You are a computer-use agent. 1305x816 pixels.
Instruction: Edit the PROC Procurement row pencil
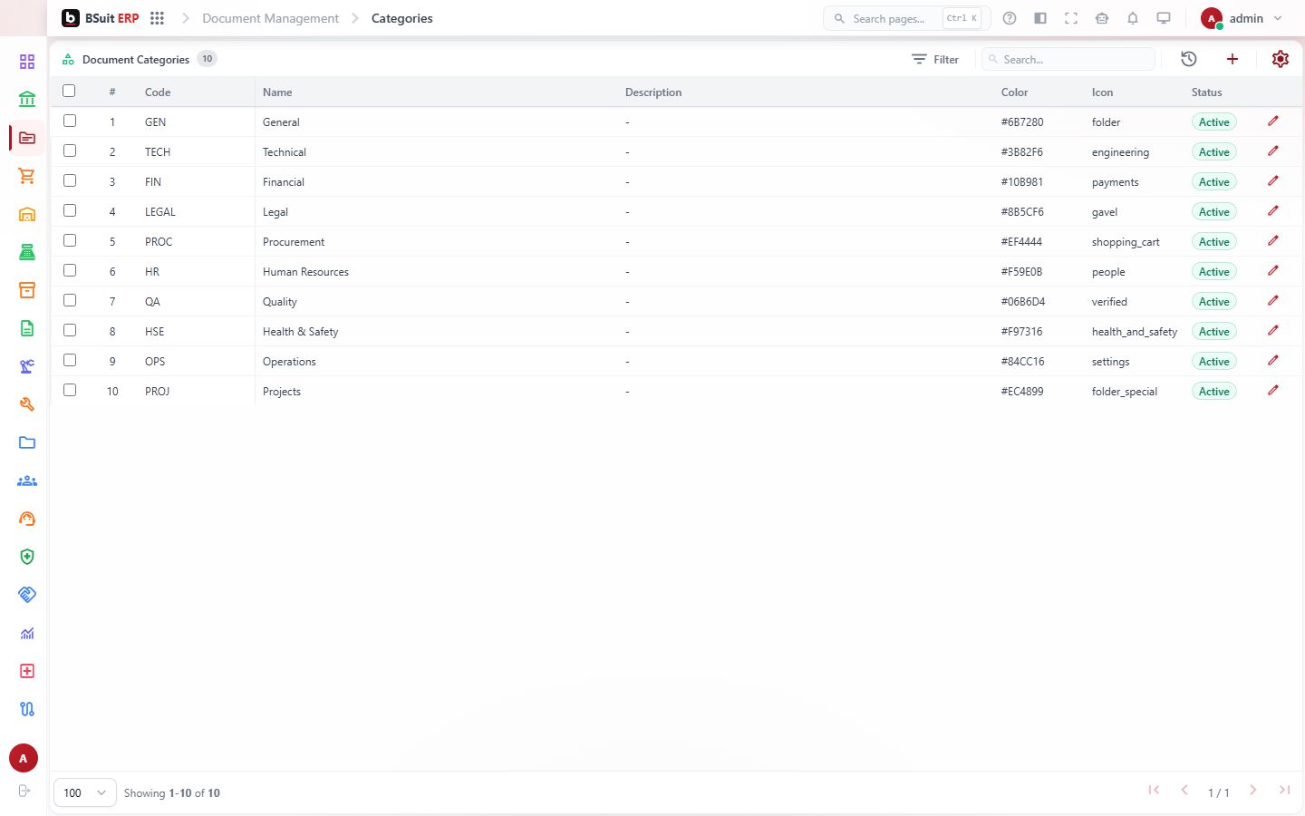(x=1273, y=240)
